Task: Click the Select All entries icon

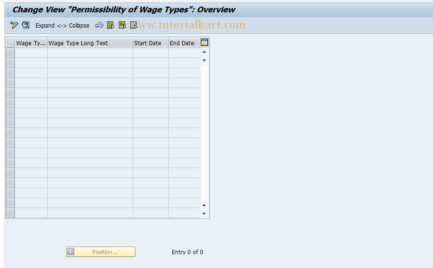Action: (x=110, y=25)
